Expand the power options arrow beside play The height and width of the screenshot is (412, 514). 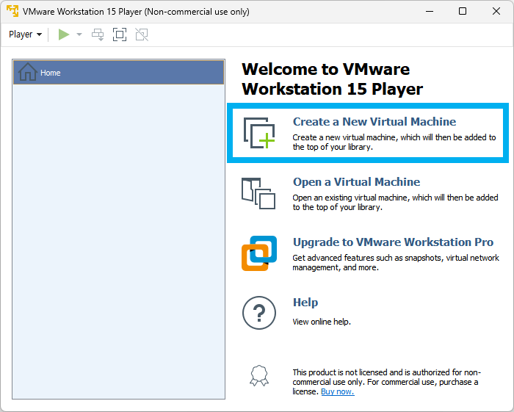pos(79,35)
